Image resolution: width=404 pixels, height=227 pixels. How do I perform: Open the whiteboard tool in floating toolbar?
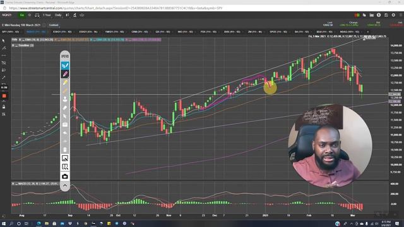[x=65, y=125]
